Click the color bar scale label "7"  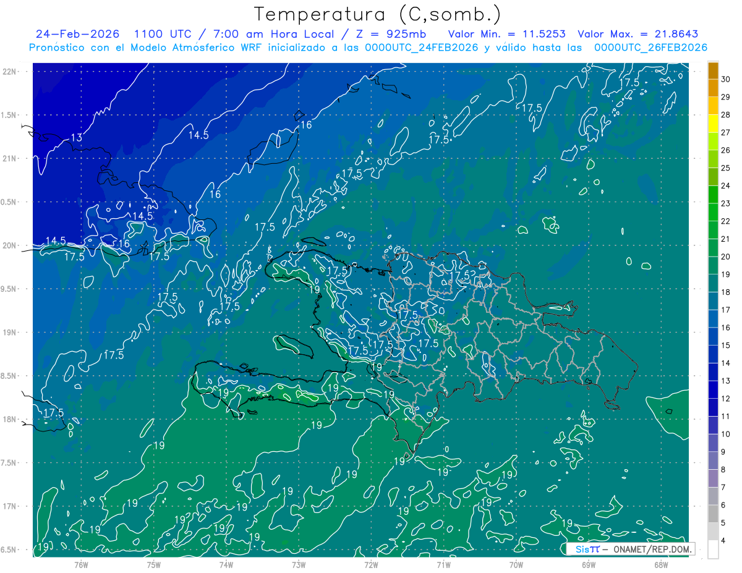[x=723, y=488]
